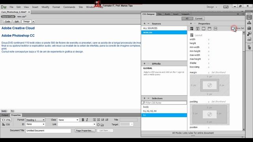Open the ID dropdown
The width and height of the screenshot is (253, 142).
pos(35,124)
